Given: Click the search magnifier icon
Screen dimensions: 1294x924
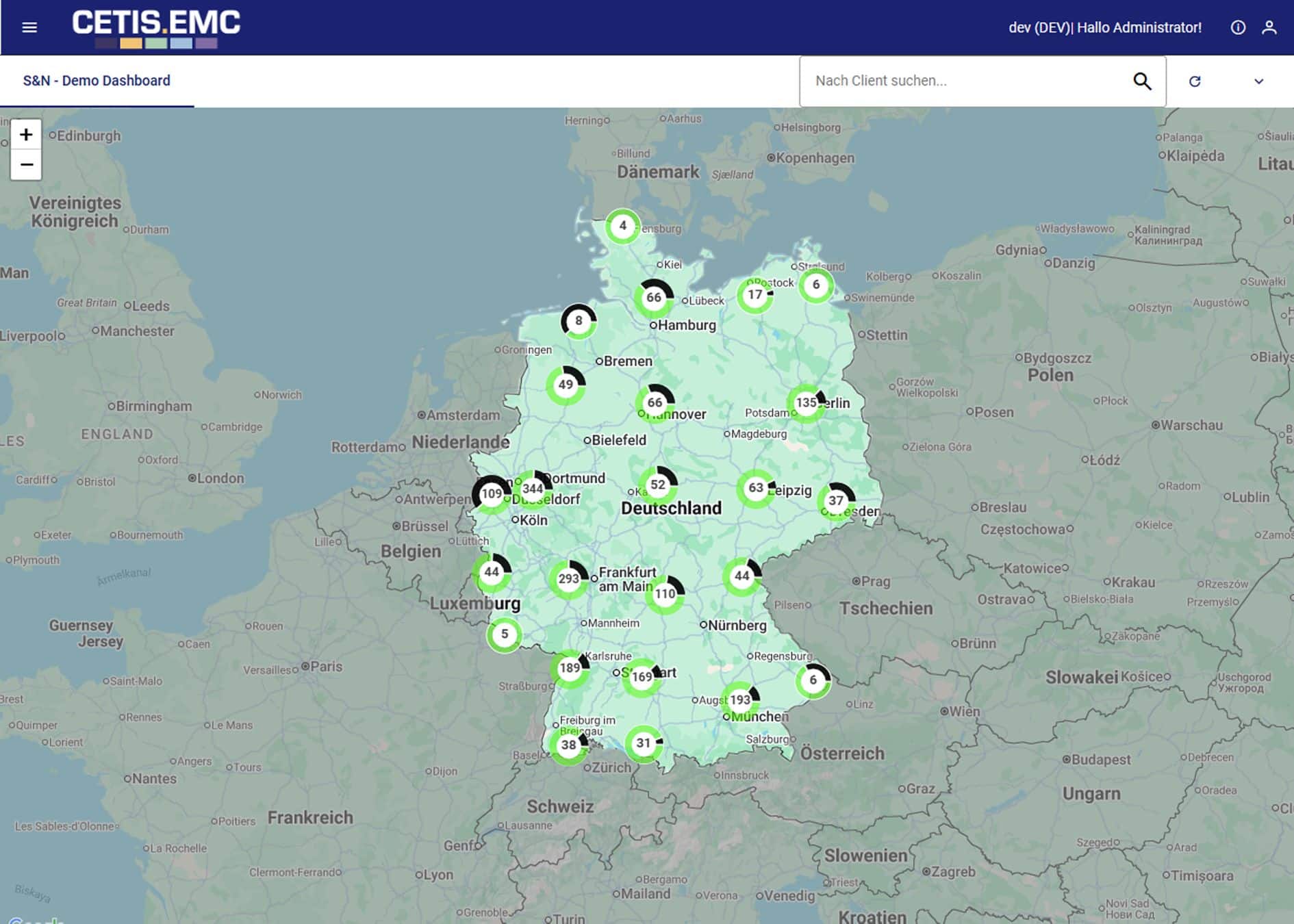Looking at the screenshot, I should [x=1142, y=81].
